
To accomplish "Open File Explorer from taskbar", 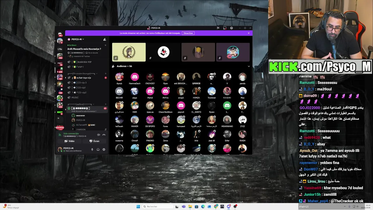I will (x=190, y=206).
